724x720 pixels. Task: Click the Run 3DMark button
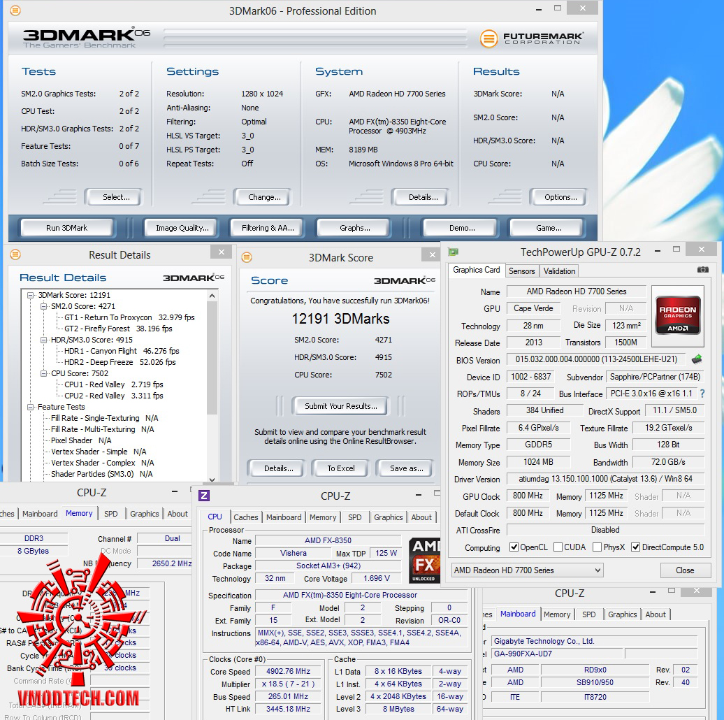(66, 228)
